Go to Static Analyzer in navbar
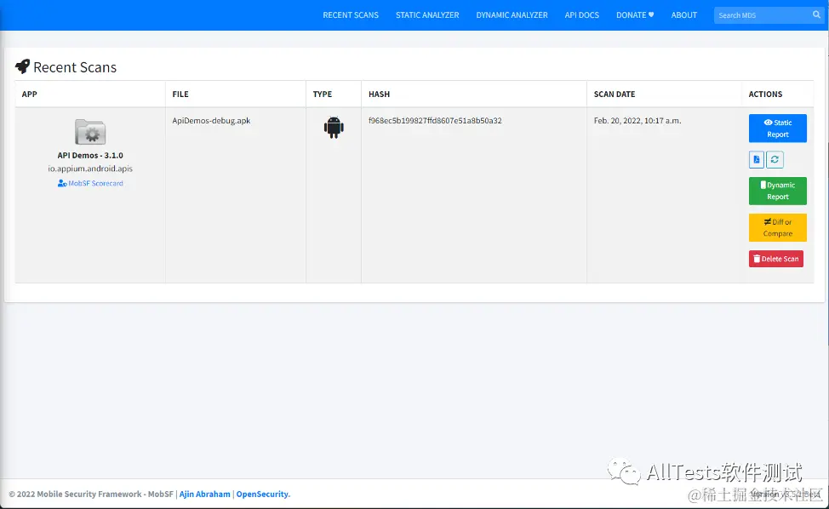Viewport: 829px width, 509px height. tap(427, 15)
